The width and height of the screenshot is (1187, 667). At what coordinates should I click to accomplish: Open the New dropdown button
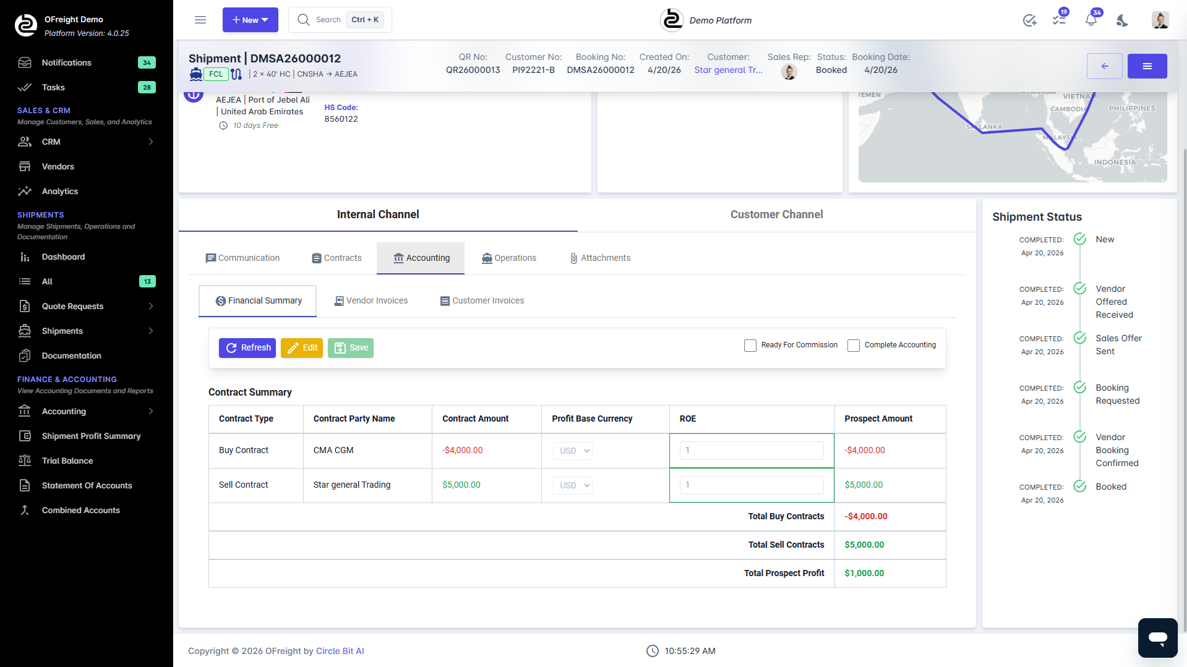tap(250, 20)
